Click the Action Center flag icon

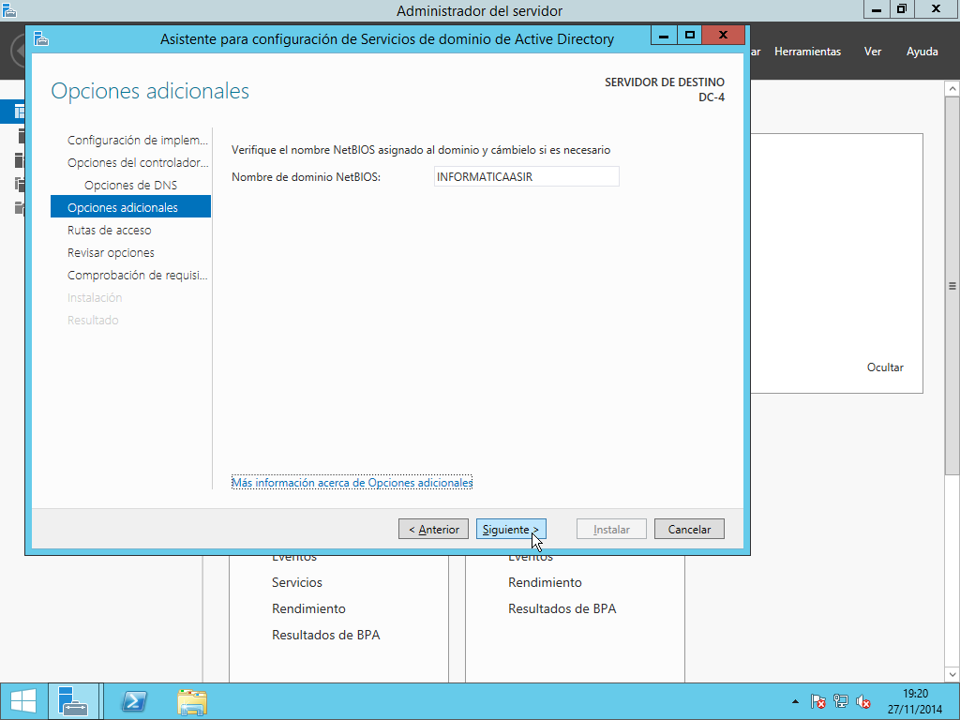[x=817, y=701]
